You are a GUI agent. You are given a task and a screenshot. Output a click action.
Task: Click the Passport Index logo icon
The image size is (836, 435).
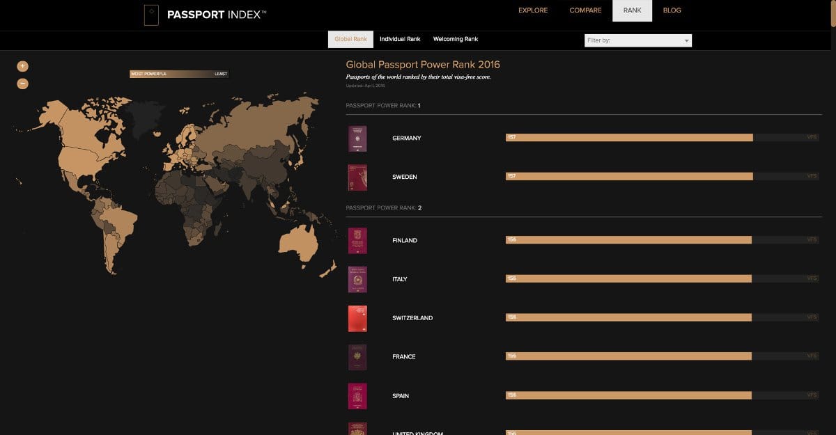tap(151, 15)
